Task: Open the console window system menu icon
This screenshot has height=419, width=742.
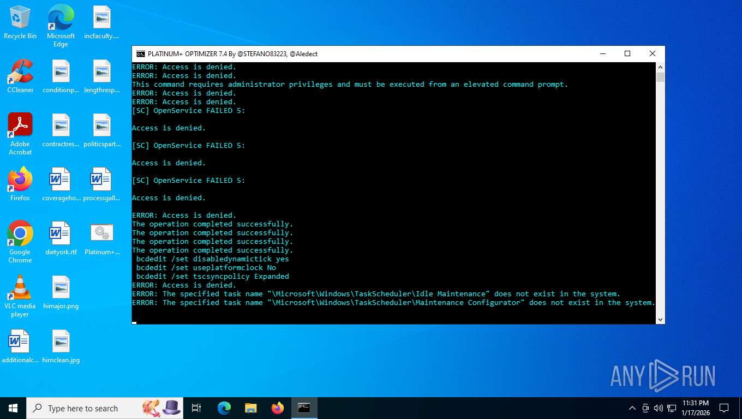Action: pos(140,53)
